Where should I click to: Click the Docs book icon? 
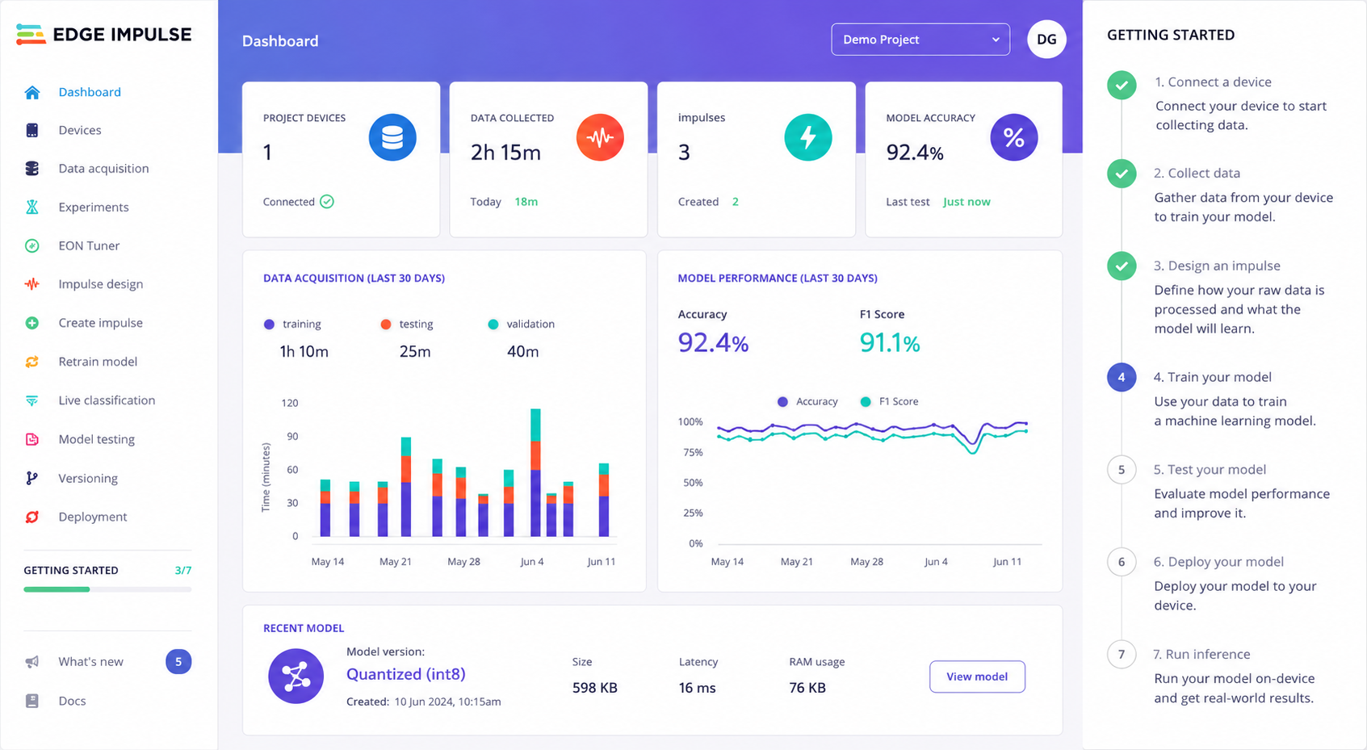tap(32, 701)
